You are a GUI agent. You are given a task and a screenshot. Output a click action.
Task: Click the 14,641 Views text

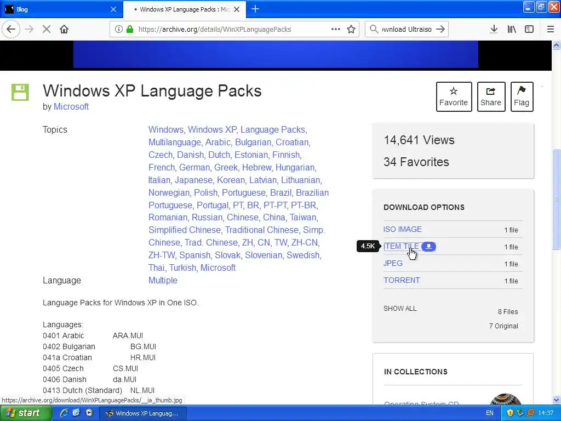(x=419, y=140)
